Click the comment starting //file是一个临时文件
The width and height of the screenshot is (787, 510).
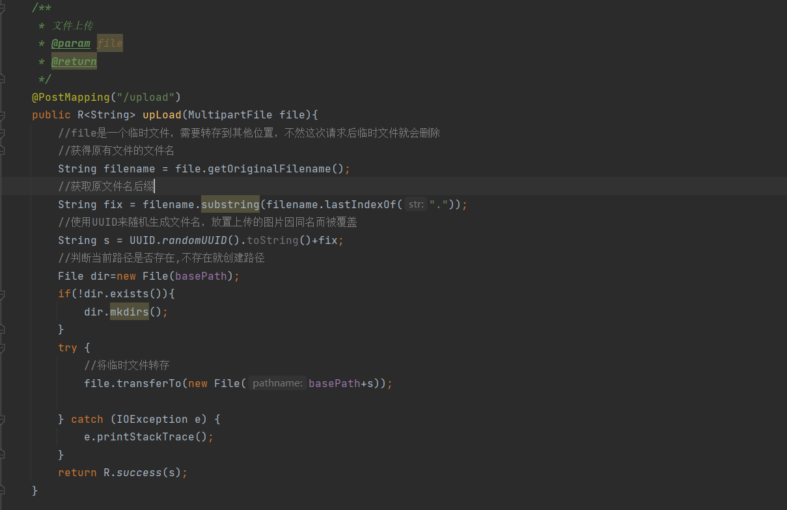tap(249, 133)
